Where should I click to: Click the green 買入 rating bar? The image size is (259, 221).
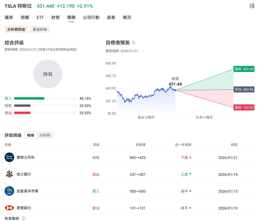[x=29, y=98]
